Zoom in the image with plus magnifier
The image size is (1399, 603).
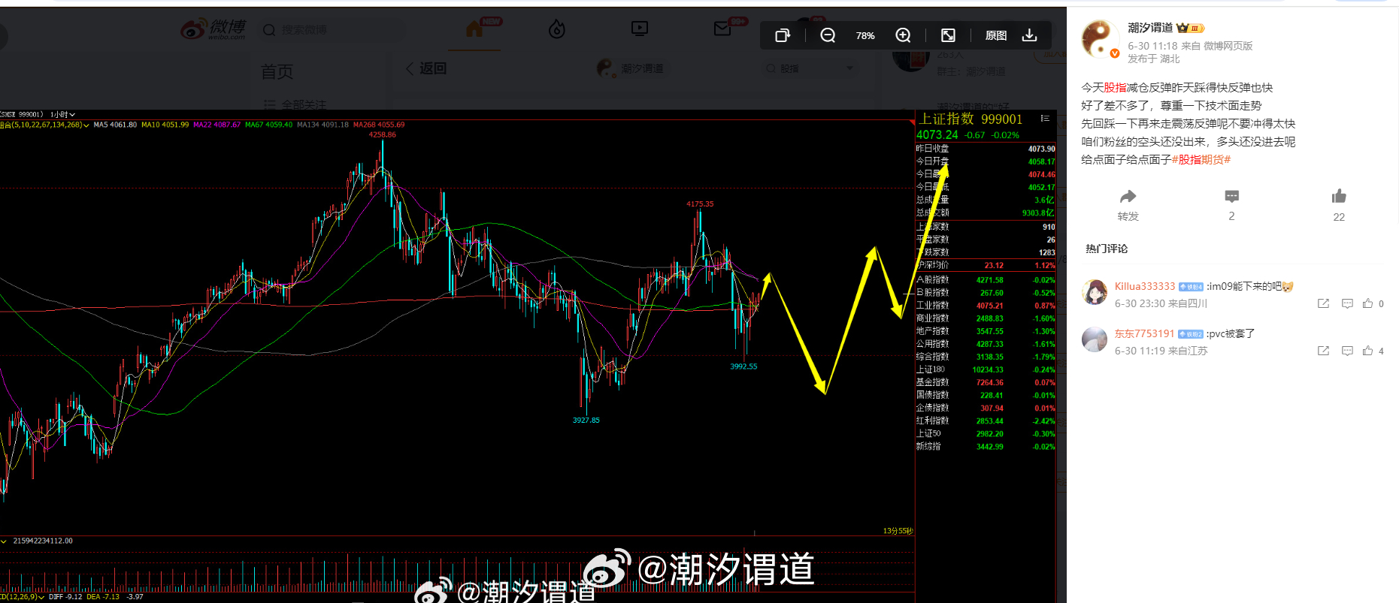[903, 35]
